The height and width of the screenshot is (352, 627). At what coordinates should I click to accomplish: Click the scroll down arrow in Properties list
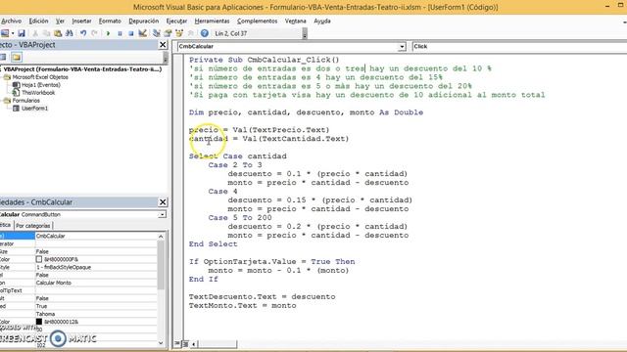click(161, 343)
